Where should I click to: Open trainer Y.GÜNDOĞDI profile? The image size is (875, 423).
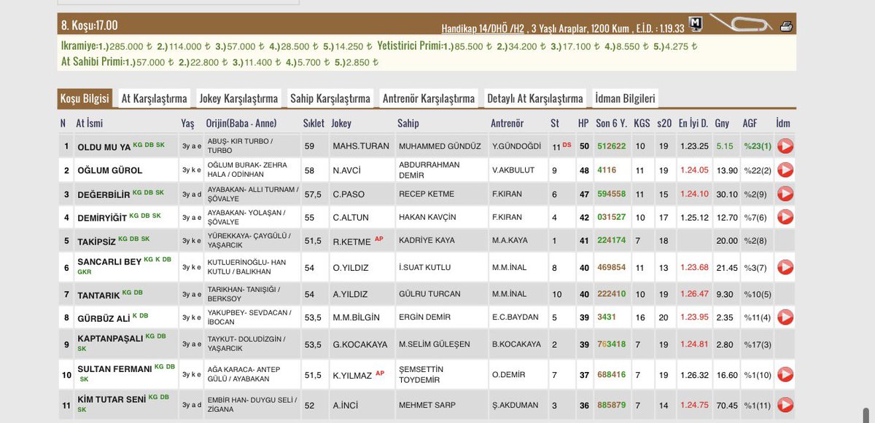[x=517, y=146]
